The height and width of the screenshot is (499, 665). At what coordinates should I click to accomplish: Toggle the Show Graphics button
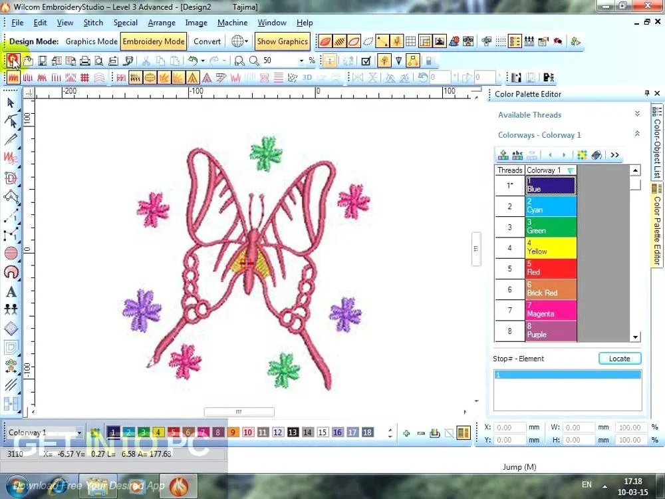coord(283,41)
